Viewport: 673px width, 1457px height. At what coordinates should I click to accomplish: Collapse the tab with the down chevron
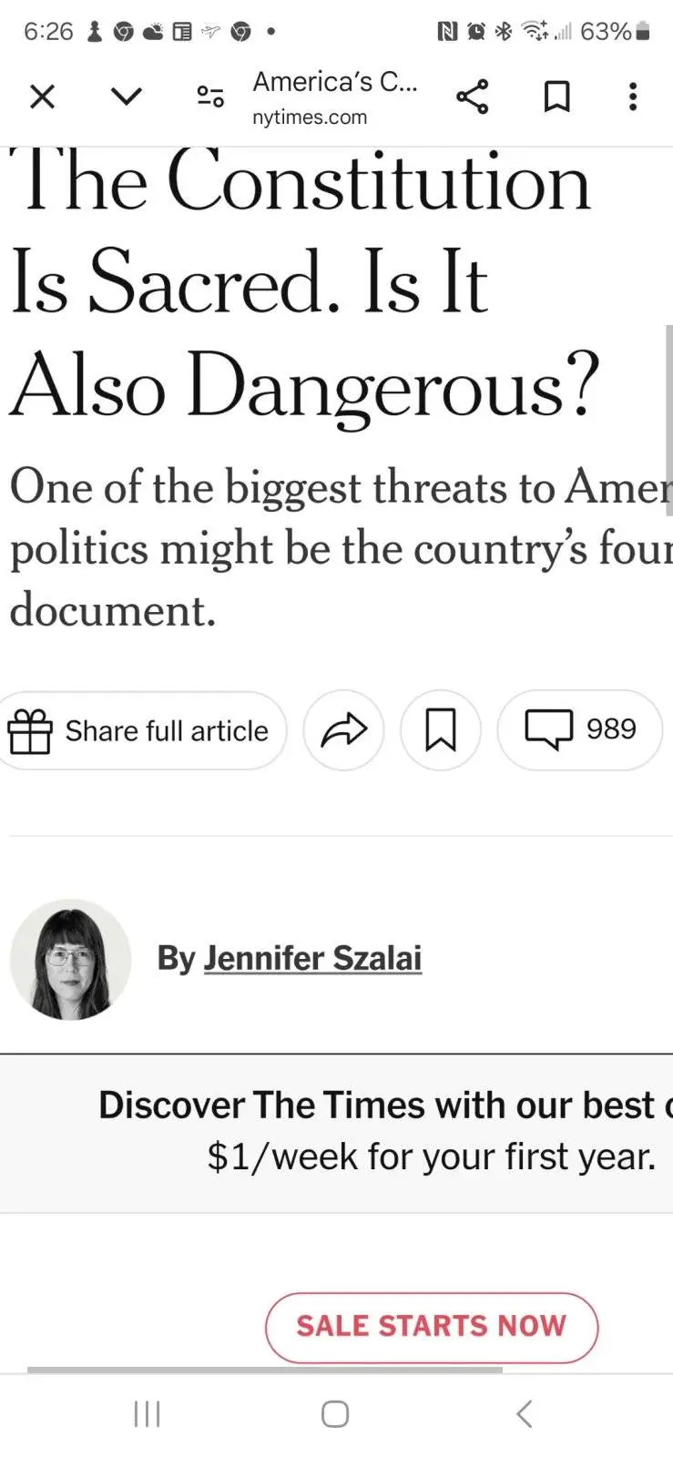coord(127,96)
